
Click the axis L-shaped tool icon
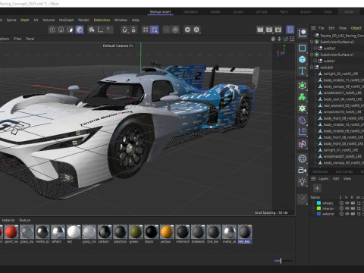(x=100, y=30)
